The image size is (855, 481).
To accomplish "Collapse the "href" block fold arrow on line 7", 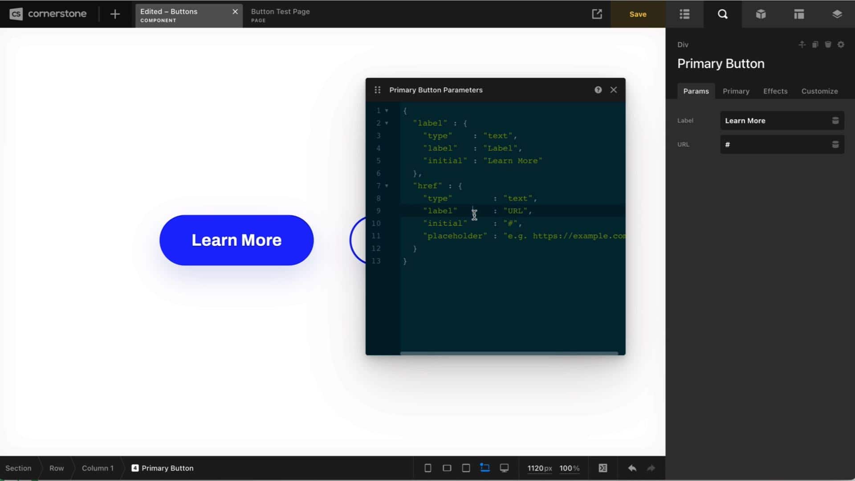I will (387, 186).
